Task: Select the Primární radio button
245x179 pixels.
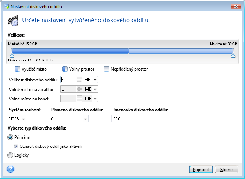Action: [x=10, y=137]
